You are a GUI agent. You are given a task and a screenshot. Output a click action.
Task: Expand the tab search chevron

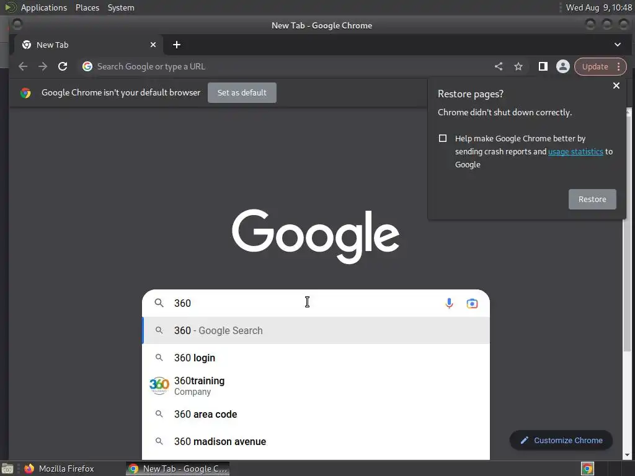617,45
